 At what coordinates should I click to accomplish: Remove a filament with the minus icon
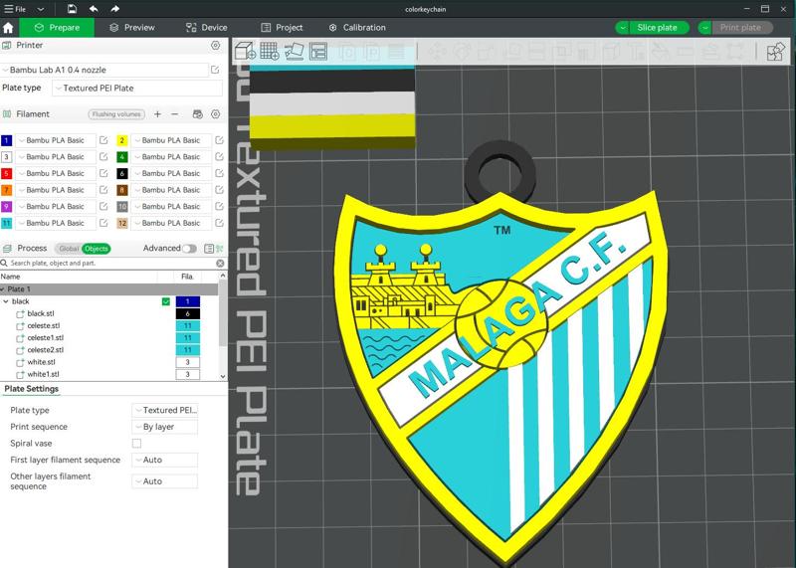pos(175,114)
